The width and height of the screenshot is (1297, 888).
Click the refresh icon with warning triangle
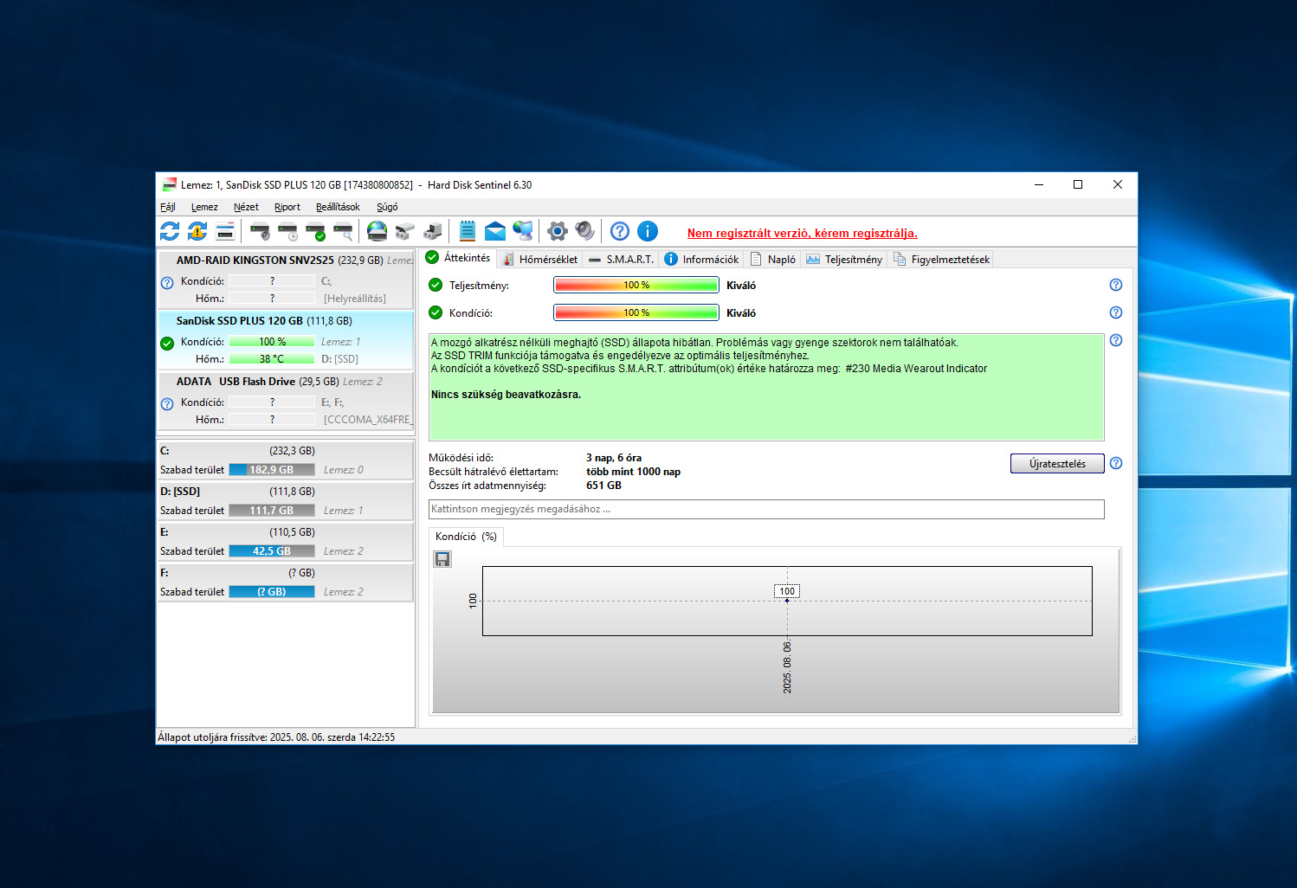click(197, 231)
